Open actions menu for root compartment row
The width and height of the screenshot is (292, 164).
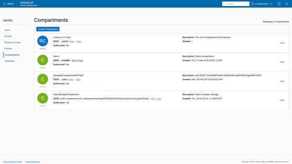[282, 43]
